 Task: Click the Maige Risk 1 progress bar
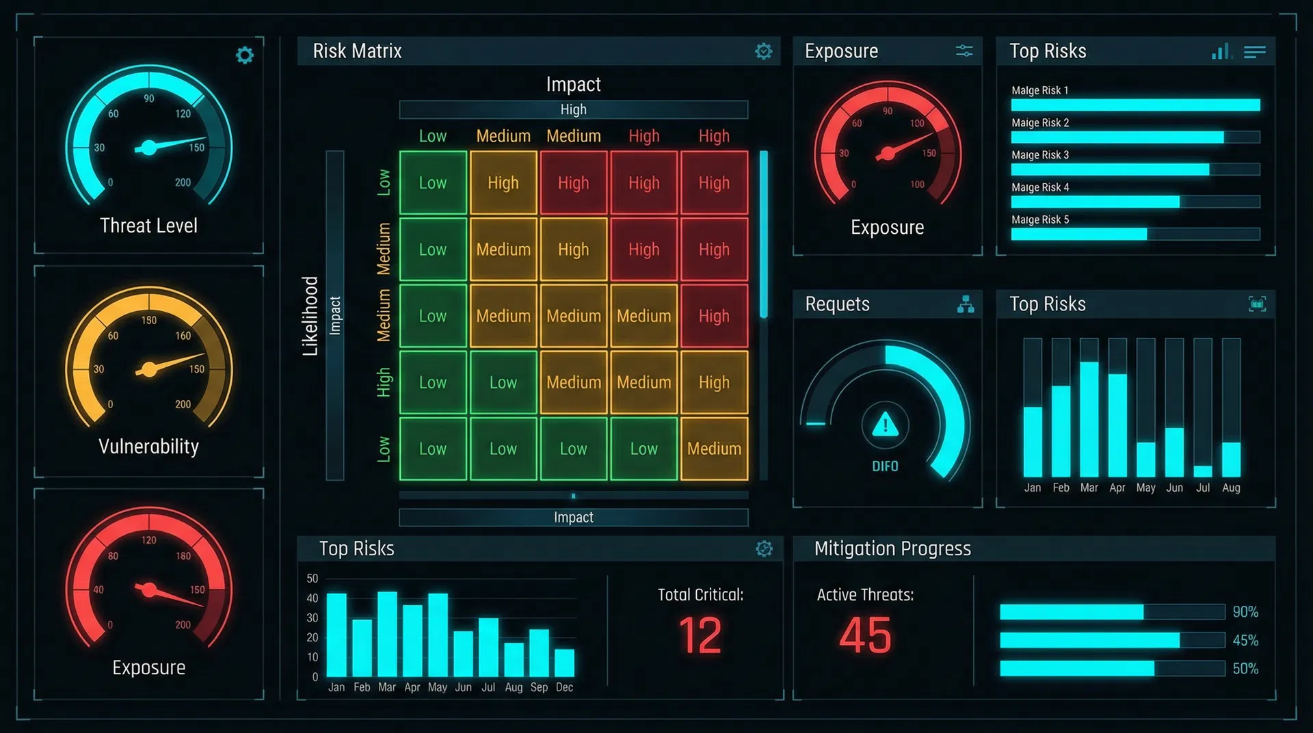pos(1135,105)
